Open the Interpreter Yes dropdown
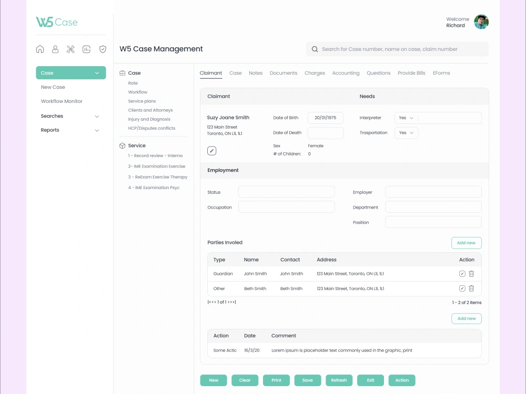 click(406, 118)
